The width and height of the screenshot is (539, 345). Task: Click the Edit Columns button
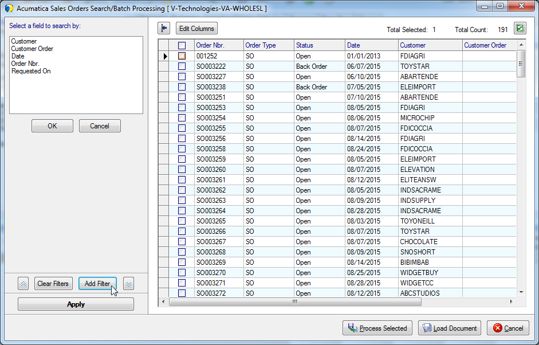point(196,29)
